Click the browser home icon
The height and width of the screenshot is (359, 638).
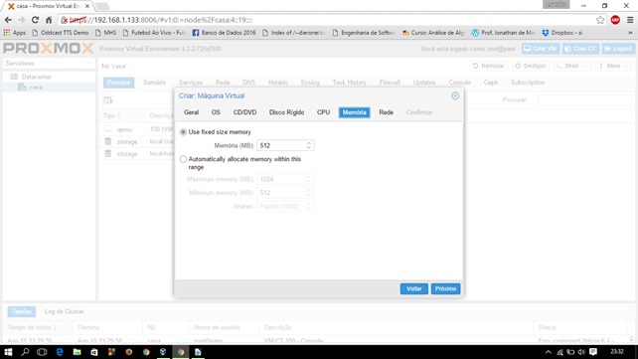49,20
